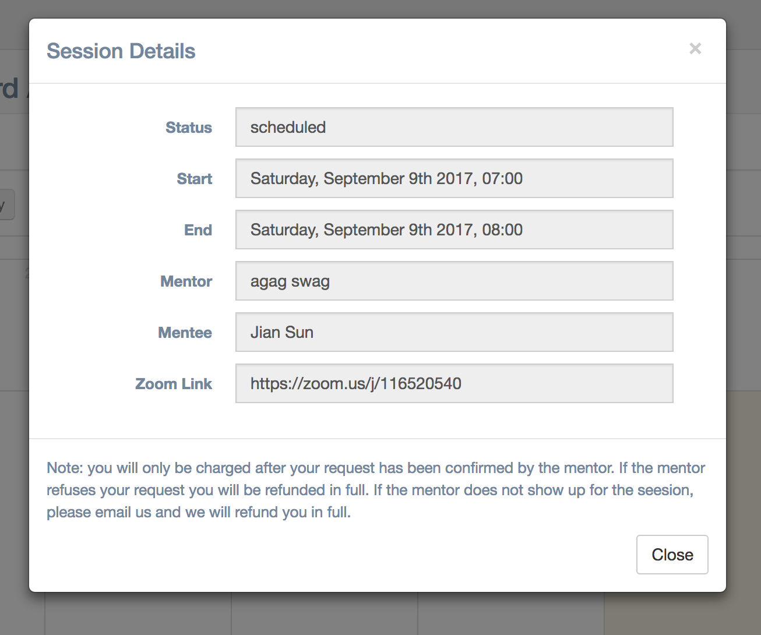Click the End label
The width and height of the screenshot is (761, 635).
(198, 230)
